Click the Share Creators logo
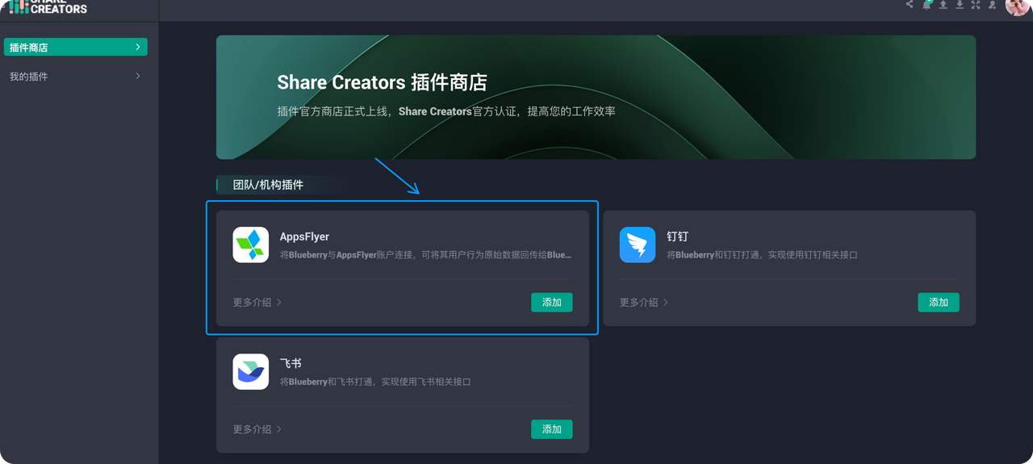Screen dimensions: 1033x464 [48, 6]
